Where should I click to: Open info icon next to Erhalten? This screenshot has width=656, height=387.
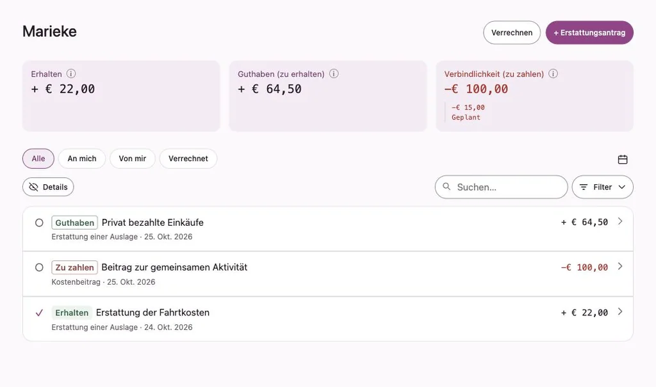pyautogui.click(x=71, y=74)
